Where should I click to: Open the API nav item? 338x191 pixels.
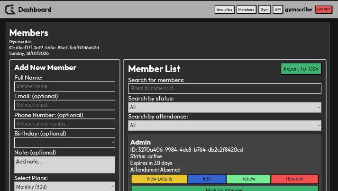[x=278, y=9]
